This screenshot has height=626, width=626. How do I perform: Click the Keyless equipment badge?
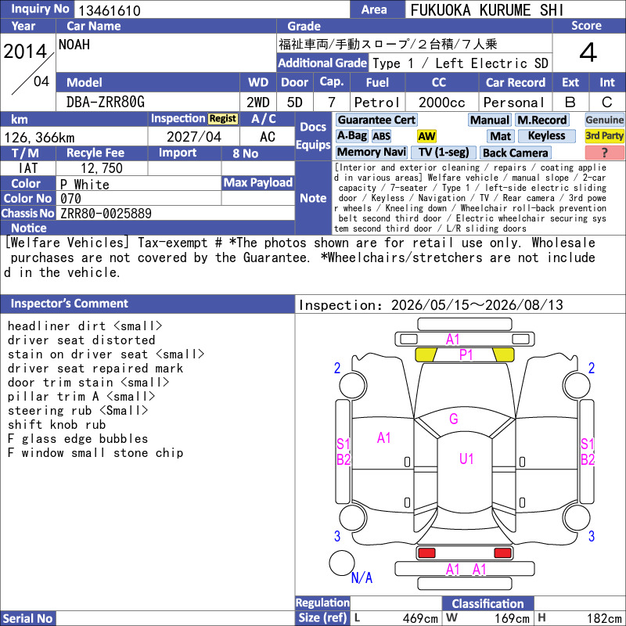point(546,135)
